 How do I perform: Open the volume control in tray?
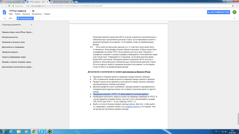coord(226,132)
